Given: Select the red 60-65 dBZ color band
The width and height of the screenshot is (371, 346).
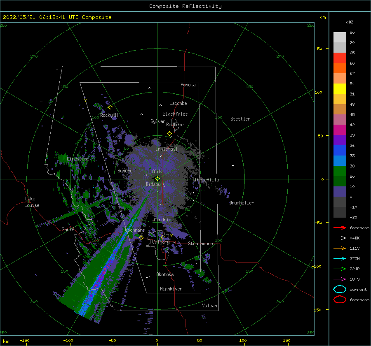Looking at the screenshot, I should click(x=340, y=58).
